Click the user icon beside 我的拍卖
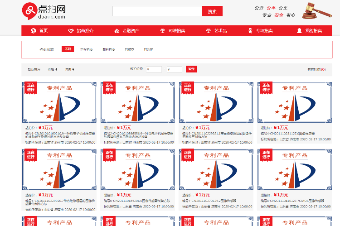340x226 pixels. coord(299,31)
